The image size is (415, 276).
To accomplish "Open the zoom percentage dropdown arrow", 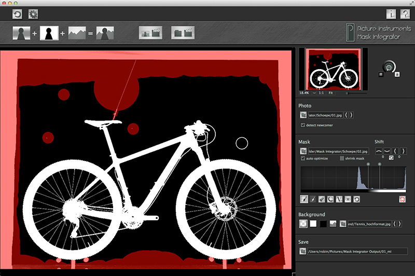I will 314,93.
